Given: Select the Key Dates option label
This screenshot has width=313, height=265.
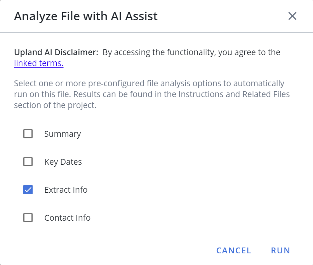Looking at the screenshot, I should 63,162.
